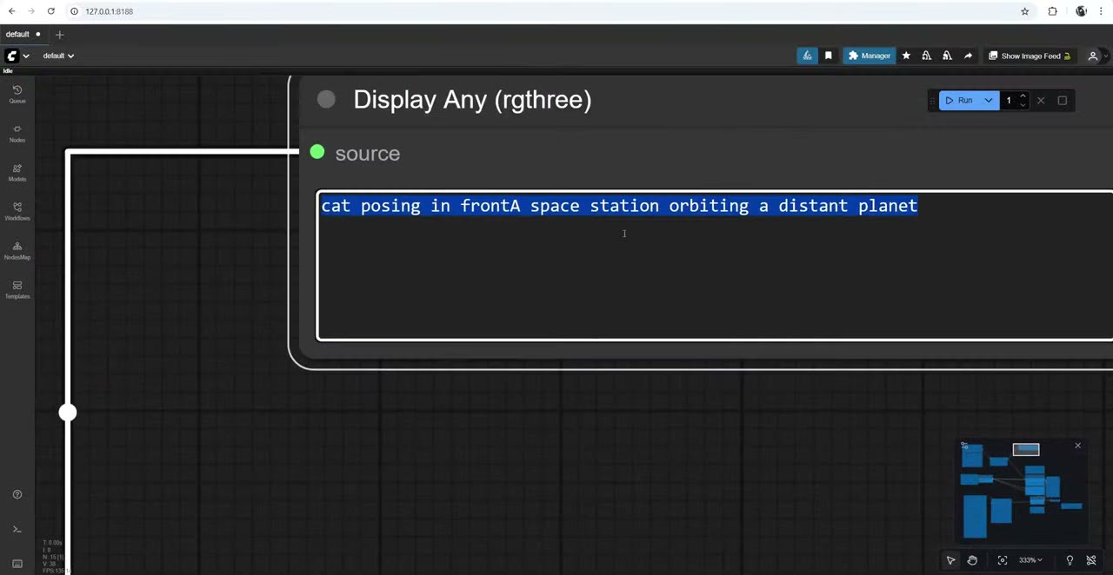
Task: Open the default workflow breadcrumb dropdown
Action: tap(58, 56)
